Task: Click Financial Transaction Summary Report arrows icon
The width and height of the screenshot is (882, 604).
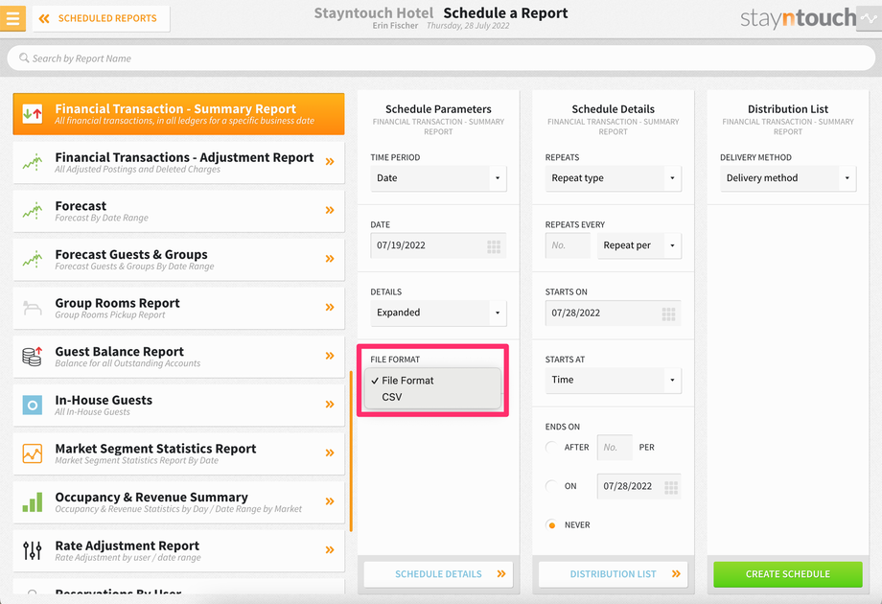Action: (x=33, y=113)
